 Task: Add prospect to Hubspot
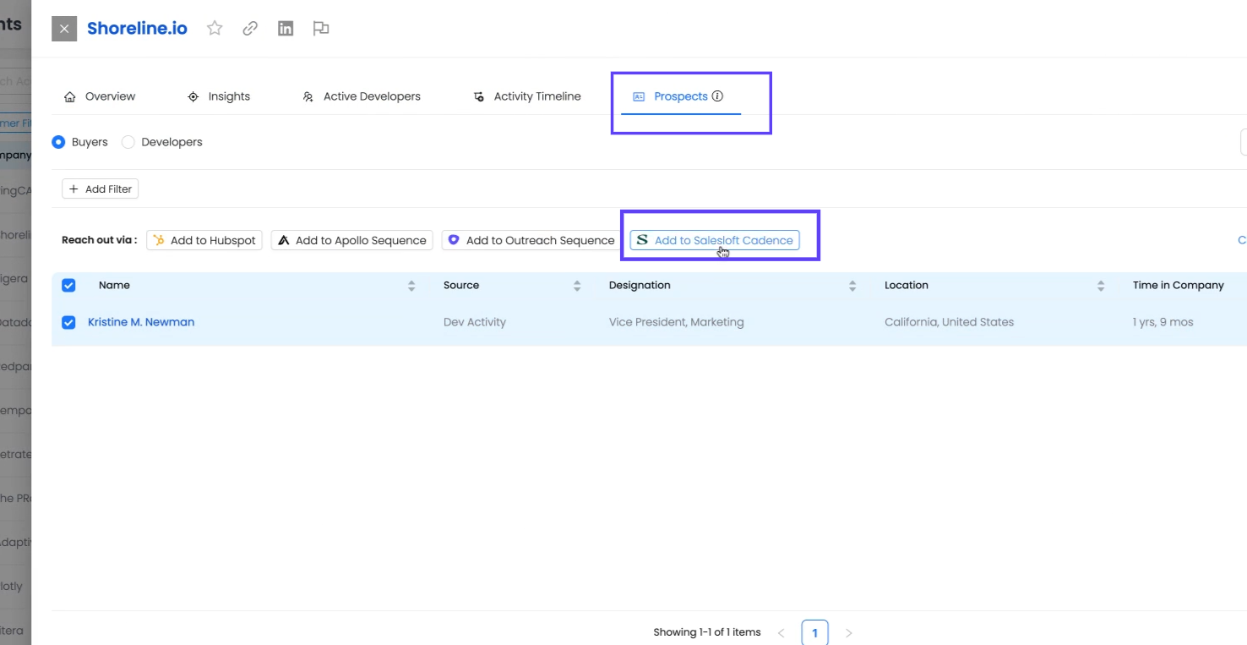204,240
